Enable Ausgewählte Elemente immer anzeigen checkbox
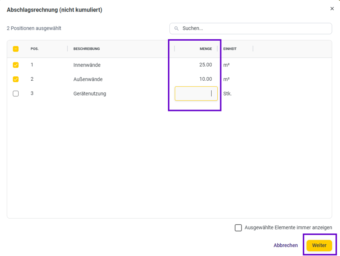340x256 pixels. pos(238,228)
